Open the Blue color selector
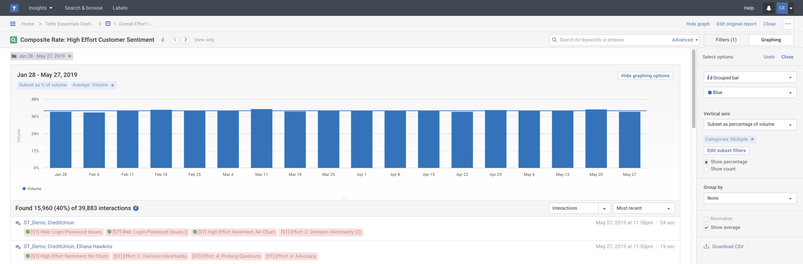 749,93
